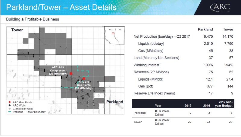Click Tower reserves value 52
Viewport: 241px width, 137px height.
point(231,72)
